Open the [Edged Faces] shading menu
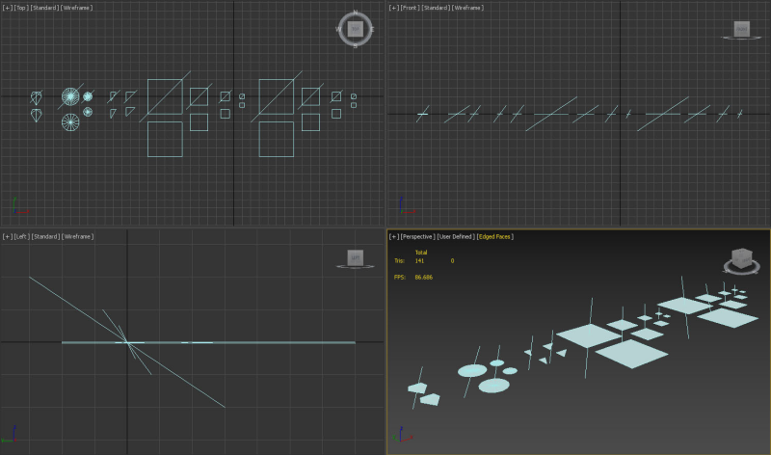Screen dimensions: 771x455 pyautogui.click(x=495, y=236)
